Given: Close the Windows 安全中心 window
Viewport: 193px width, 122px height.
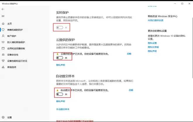Looking at the screenshot, I should tap(189, 4).
